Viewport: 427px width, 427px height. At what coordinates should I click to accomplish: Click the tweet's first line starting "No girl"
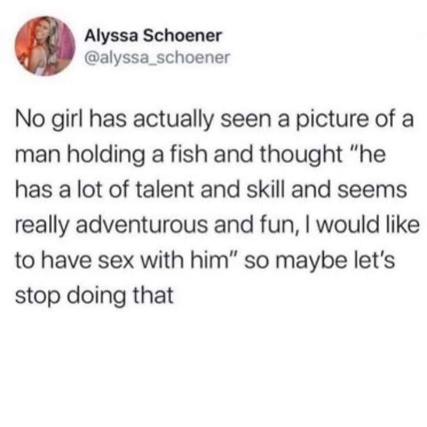[x=215, y=120]
